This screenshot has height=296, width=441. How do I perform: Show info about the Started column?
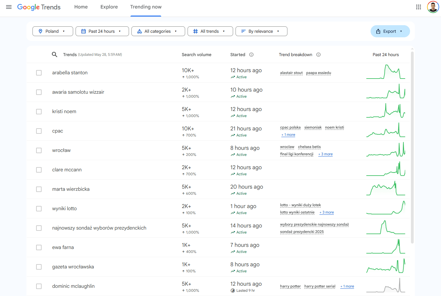point(251,55)
